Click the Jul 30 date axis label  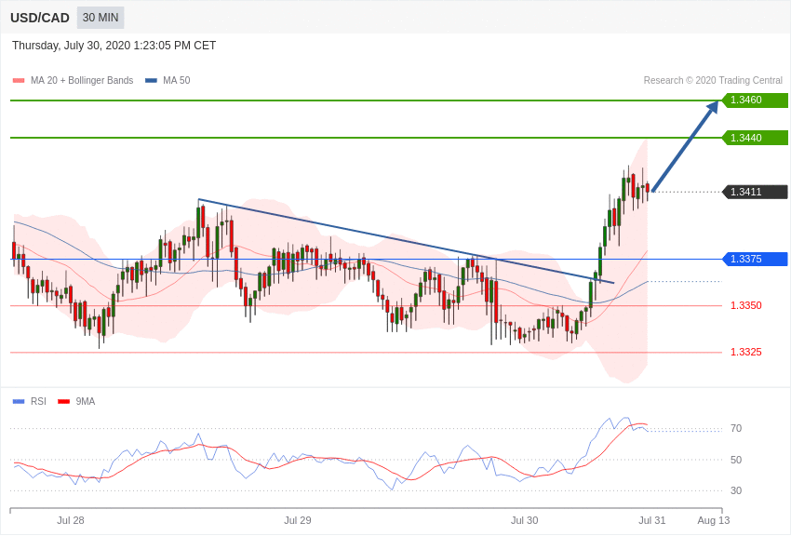(x=524, y=520)
